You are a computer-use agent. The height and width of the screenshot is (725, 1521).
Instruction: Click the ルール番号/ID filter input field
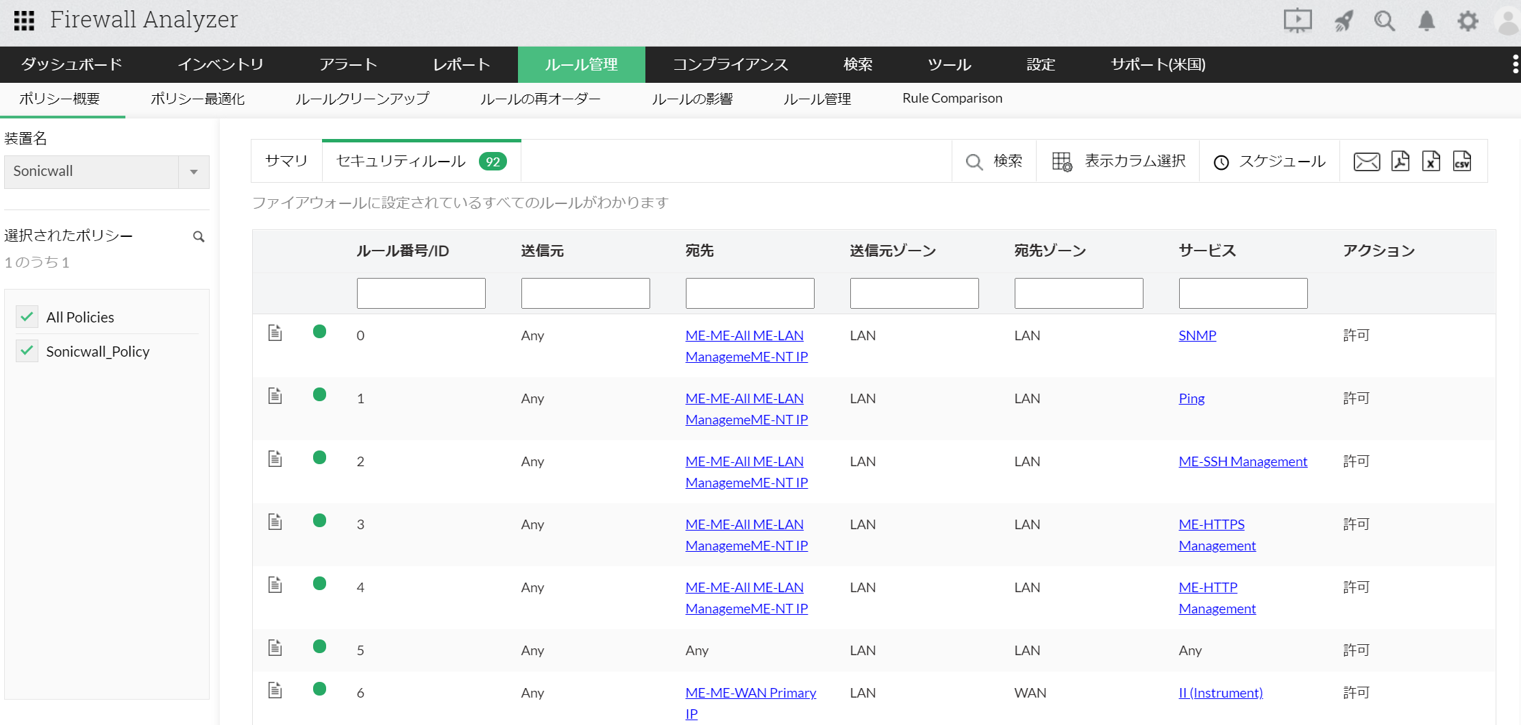[421, 294]
